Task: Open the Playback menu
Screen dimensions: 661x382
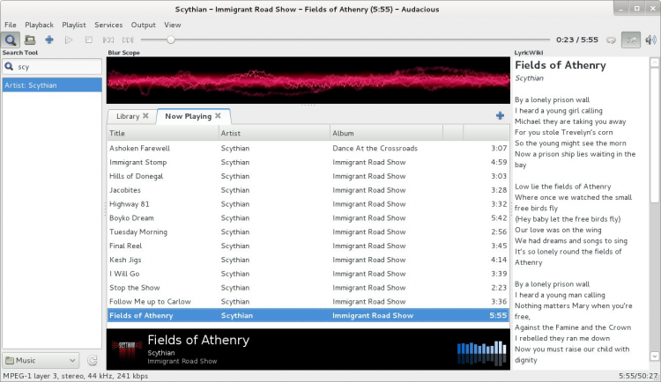Action: [x=39, y=25]
